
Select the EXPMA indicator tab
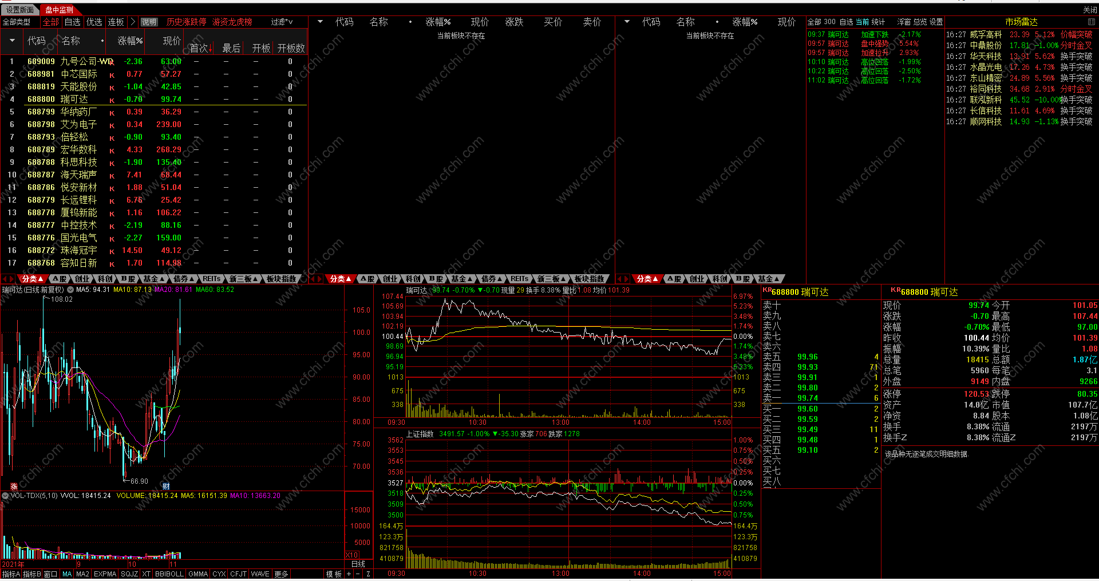[105, 574]
